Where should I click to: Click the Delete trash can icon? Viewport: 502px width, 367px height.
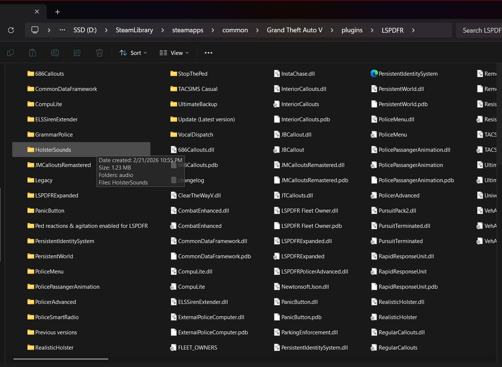[x=99, y=53]
